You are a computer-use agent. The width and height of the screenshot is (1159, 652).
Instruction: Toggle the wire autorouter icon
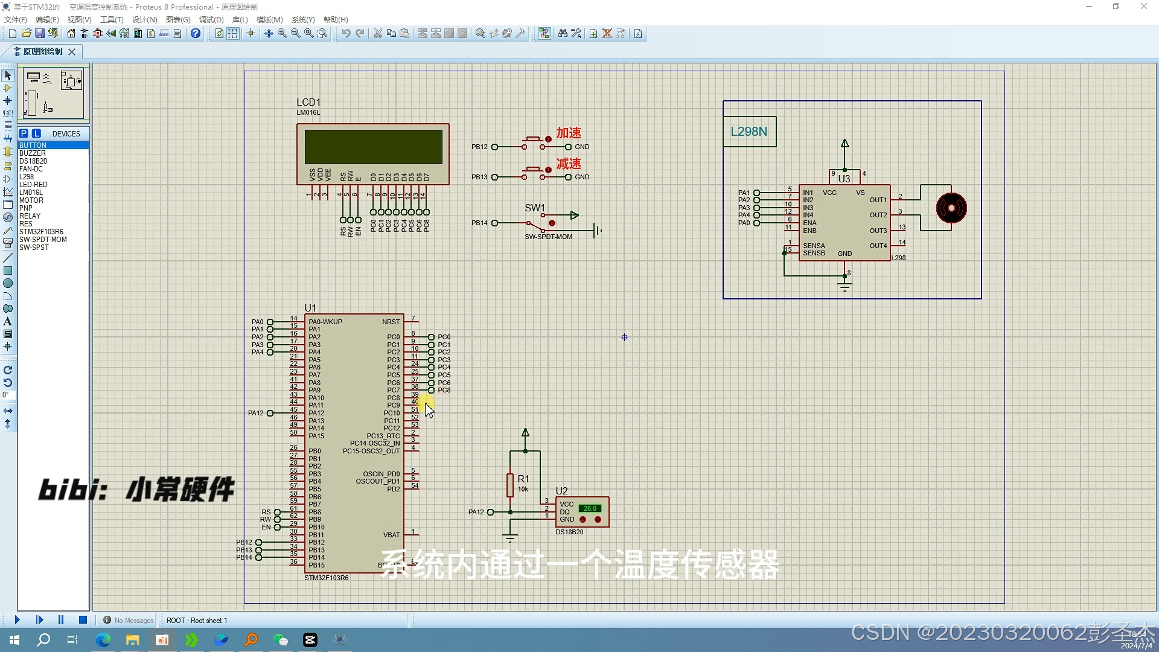(544, 34)
